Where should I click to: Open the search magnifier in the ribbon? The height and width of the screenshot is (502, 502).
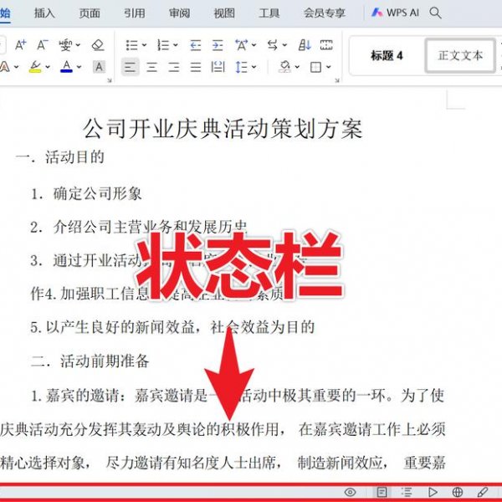435,13
